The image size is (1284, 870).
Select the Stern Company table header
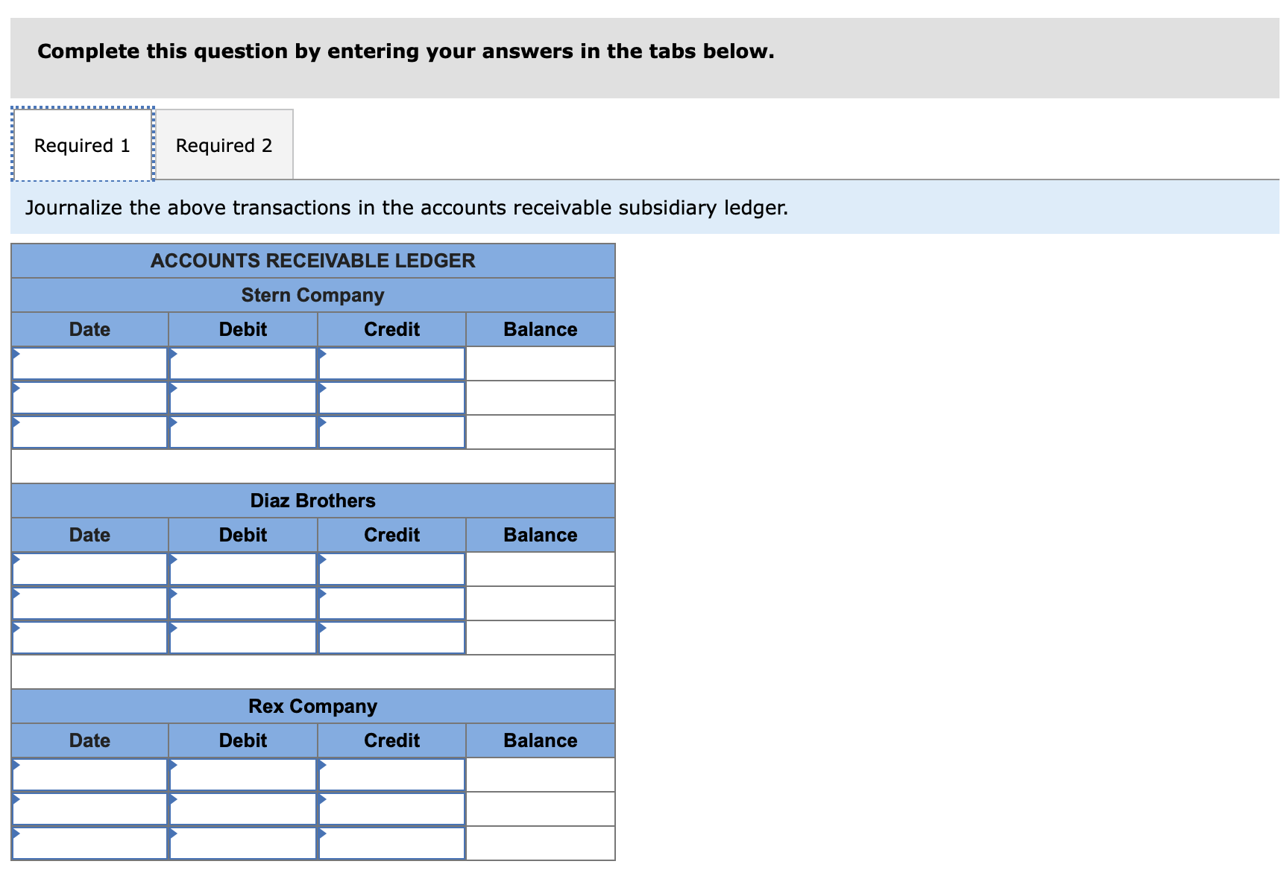[312, 295]
